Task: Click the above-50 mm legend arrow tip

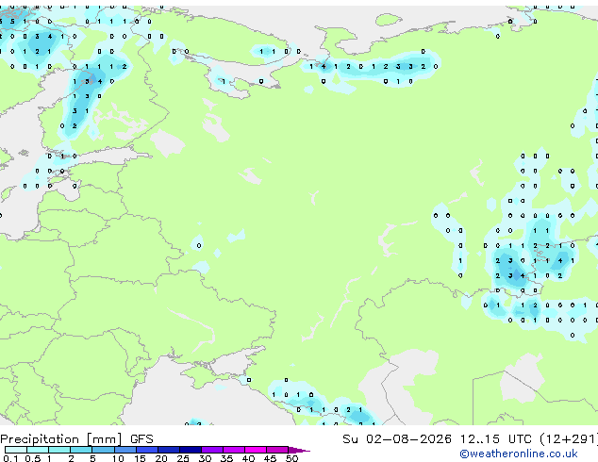Action: [x=299, y=450]
